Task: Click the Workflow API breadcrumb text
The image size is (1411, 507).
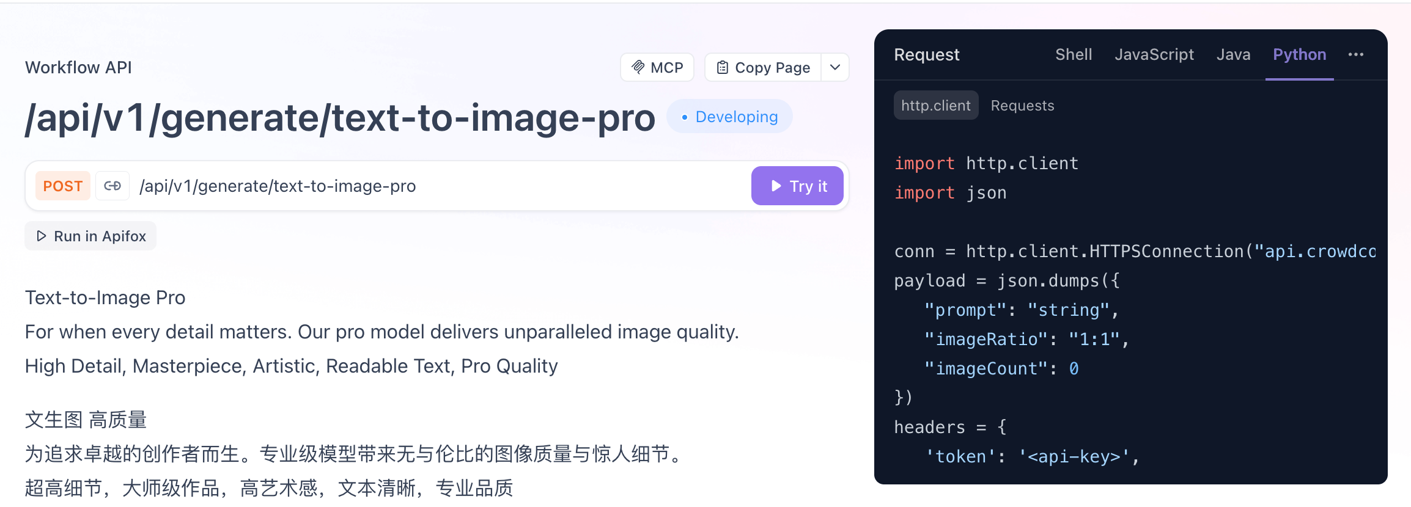Action: pyautogui.click(x=78, y=67)
